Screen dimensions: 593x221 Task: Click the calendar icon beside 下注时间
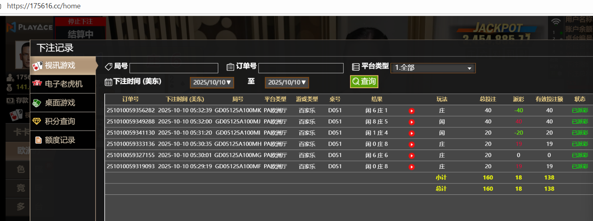coord(108,82)
